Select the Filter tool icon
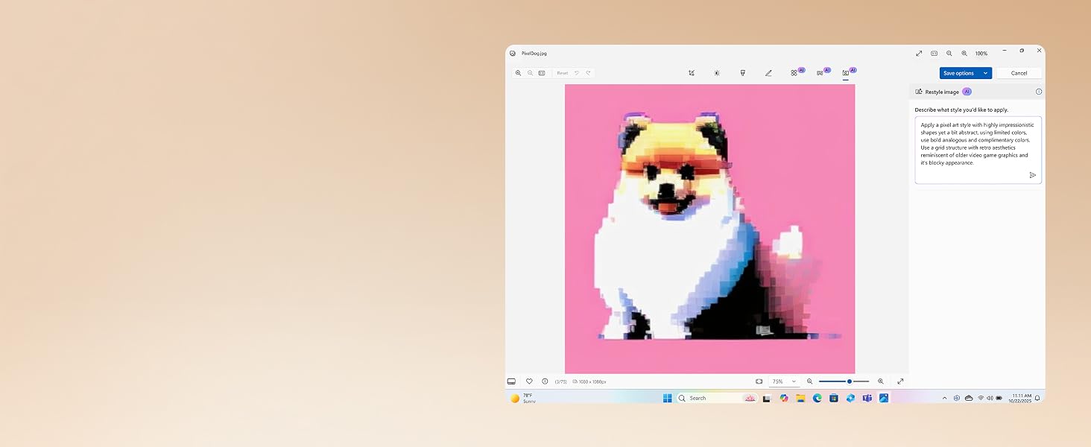This screenshot has width=1091, height=447. point(743,73)
